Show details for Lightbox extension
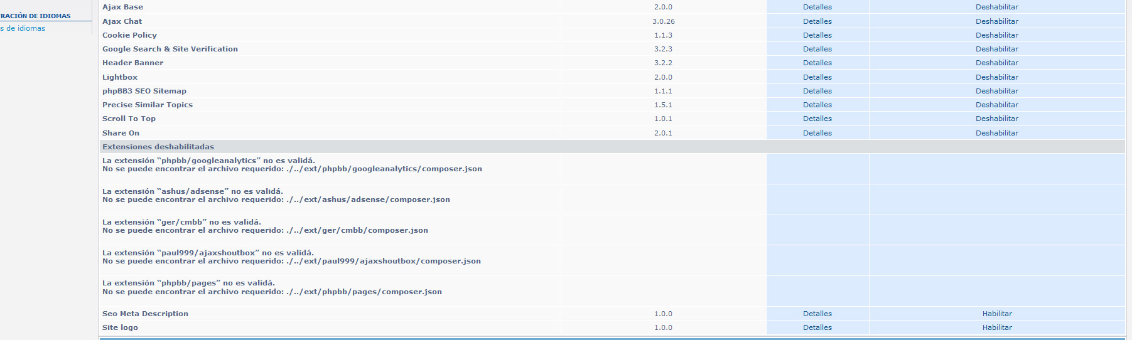The image size is (1132, 340). [x=817, y=77]
